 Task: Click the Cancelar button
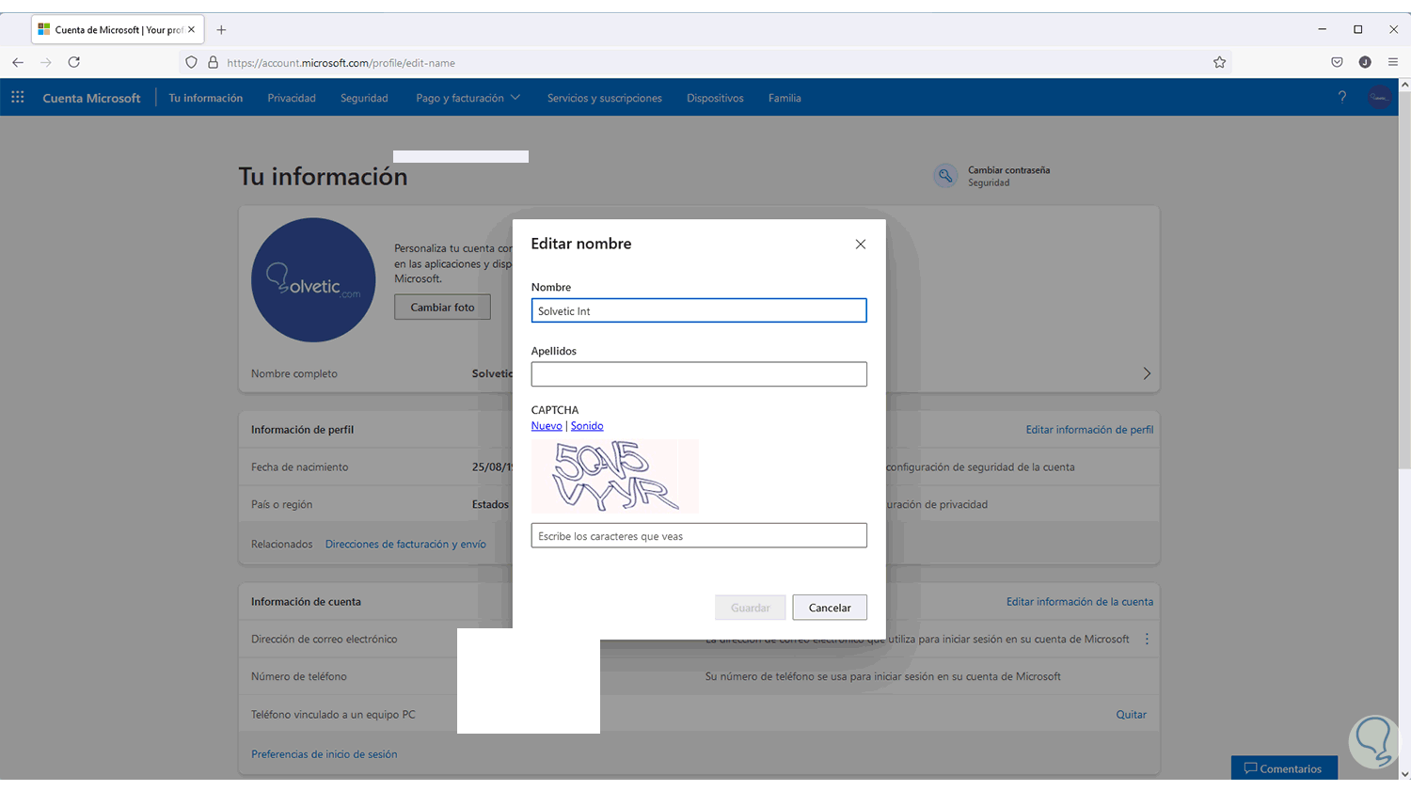point(830,608)
